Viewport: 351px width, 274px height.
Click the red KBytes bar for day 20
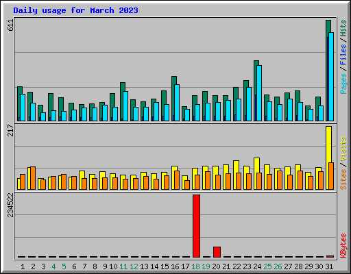217,252
